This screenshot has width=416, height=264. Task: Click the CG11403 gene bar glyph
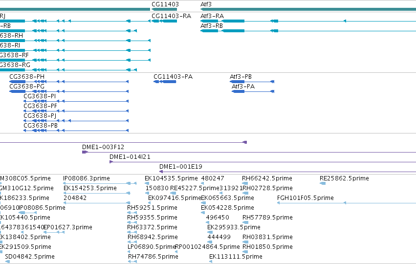164,9
